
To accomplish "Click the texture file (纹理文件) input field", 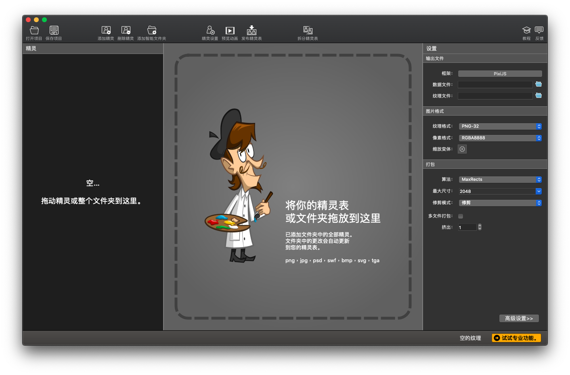I will [495, 96].
